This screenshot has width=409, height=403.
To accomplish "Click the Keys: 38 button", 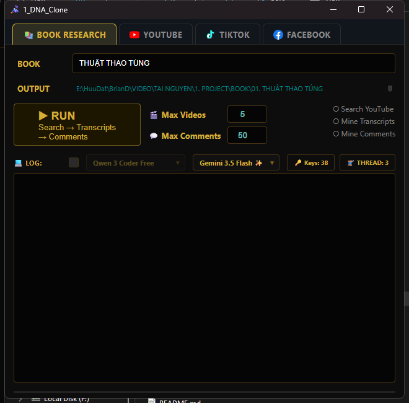I will point(310,163).
